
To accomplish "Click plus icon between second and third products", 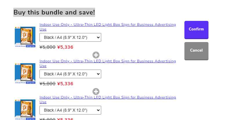I will (96, 91).
